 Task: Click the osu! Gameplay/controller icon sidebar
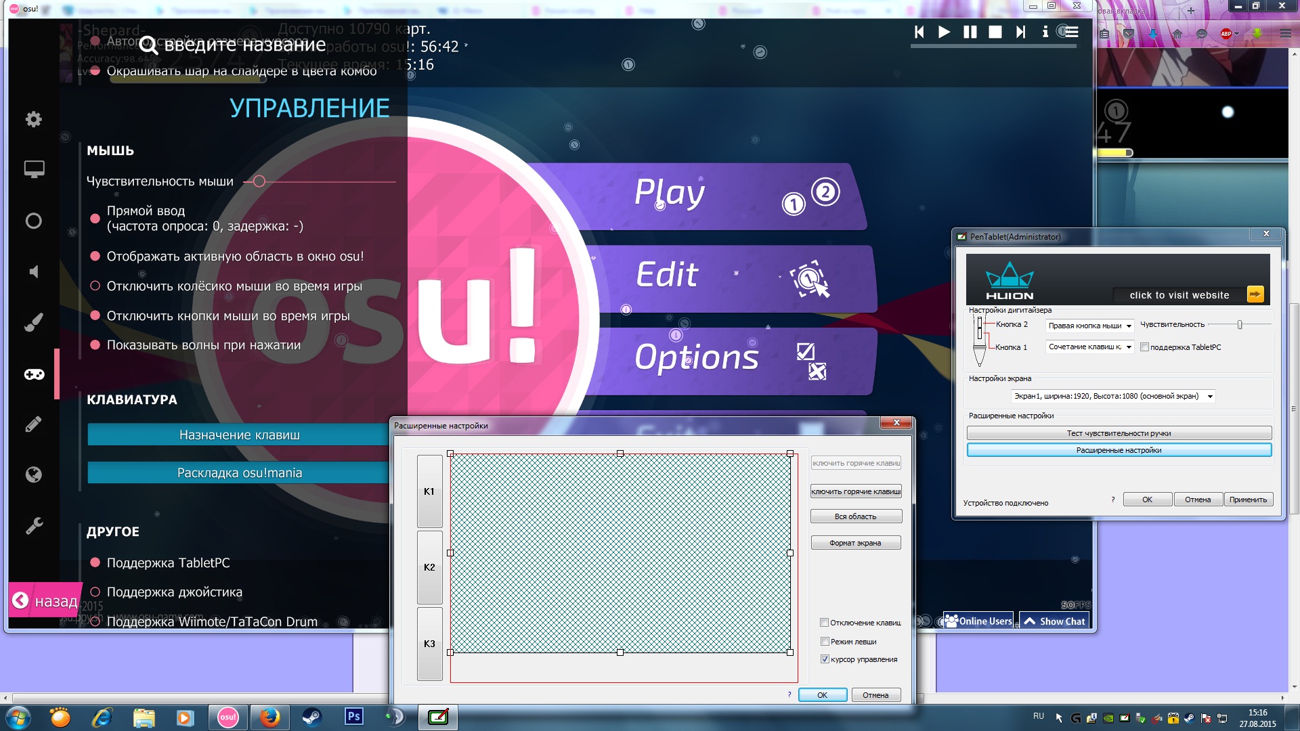tap(33, 373)
